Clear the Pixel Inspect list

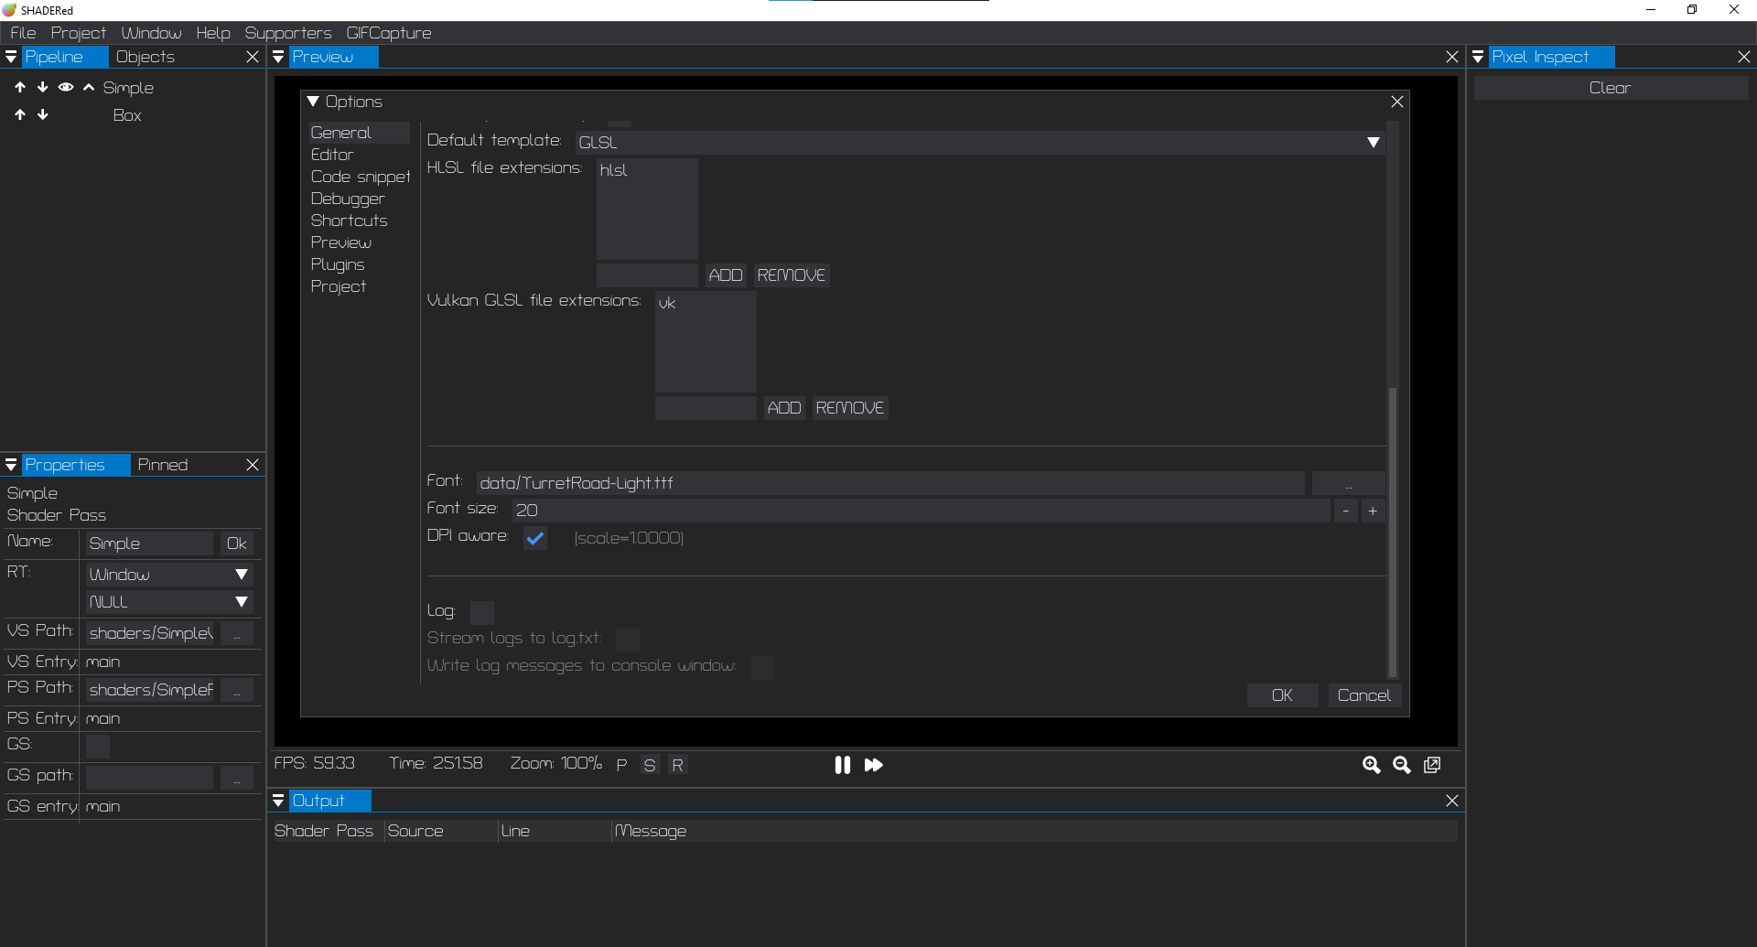click(x=1611, y=88)
